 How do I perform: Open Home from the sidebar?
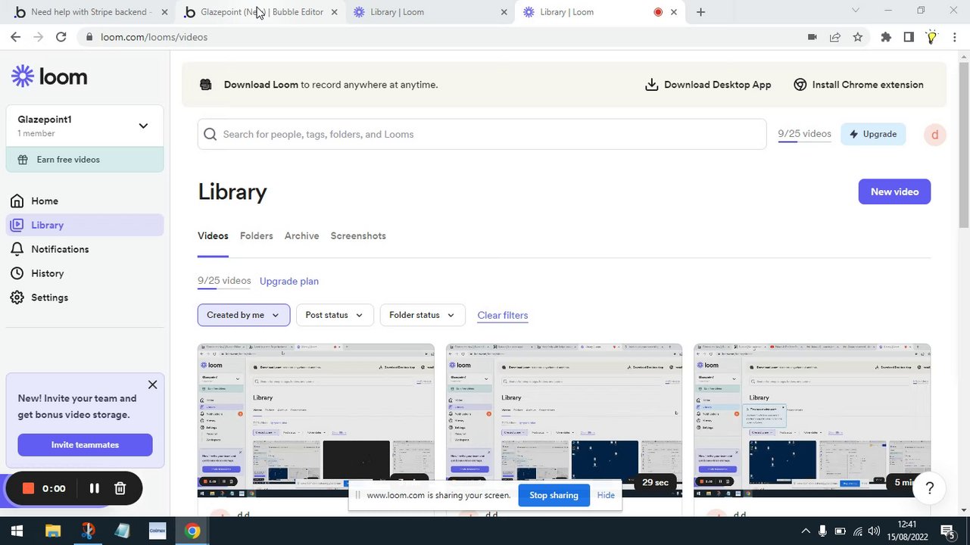pos(45,201)
